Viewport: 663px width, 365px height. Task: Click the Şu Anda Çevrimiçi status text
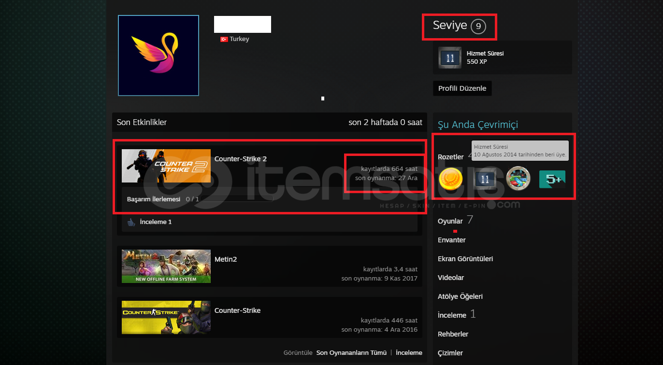tap(478, 125)
